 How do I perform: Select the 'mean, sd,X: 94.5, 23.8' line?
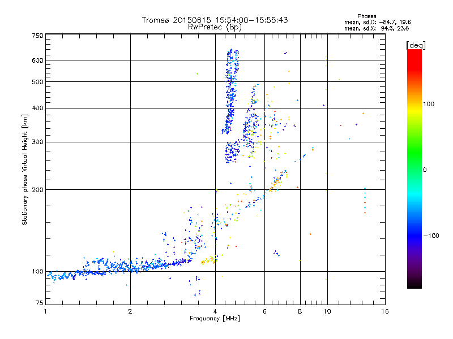pos(377,29)
